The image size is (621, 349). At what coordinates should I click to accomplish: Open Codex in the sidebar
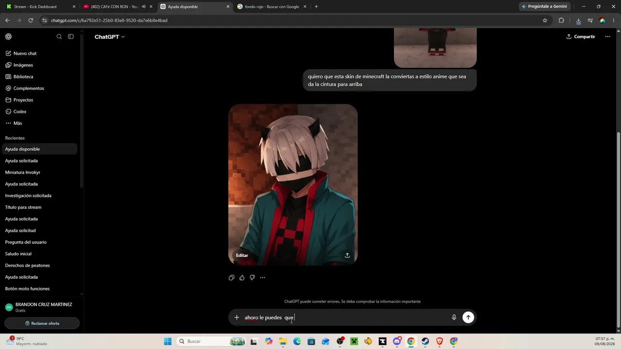(40, 111)
